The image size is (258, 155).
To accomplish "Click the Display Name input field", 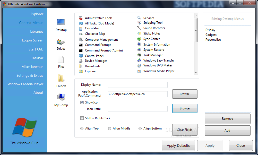I will 138,85.
